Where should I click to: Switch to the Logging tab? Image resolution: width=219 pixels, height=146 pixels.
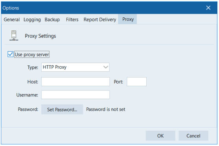click(x=32, y=19)
